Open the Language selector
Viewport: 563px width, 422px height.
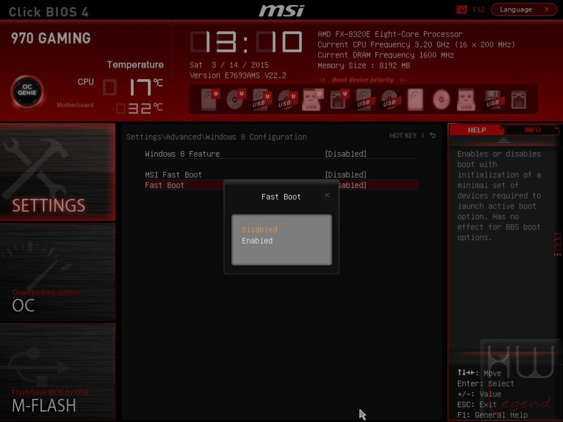[516, 9]
